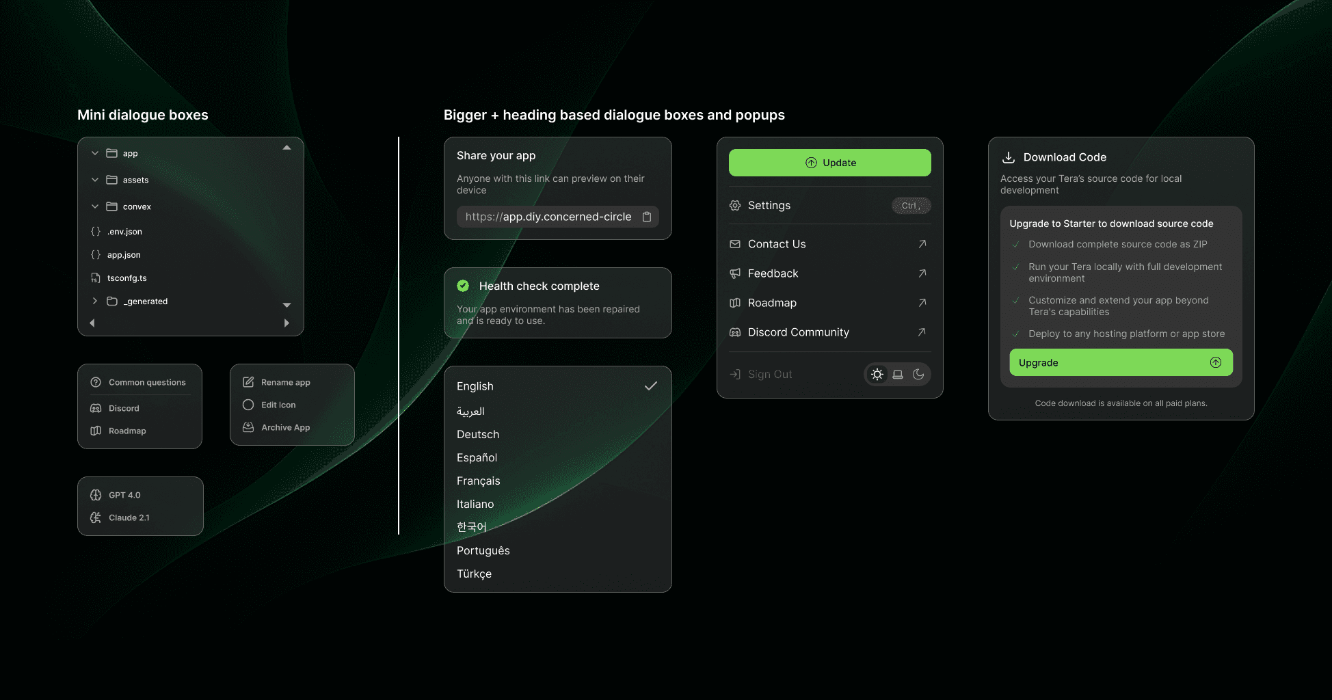
Task: Open the tsconfg.ts file
Action: coord(127,278)
